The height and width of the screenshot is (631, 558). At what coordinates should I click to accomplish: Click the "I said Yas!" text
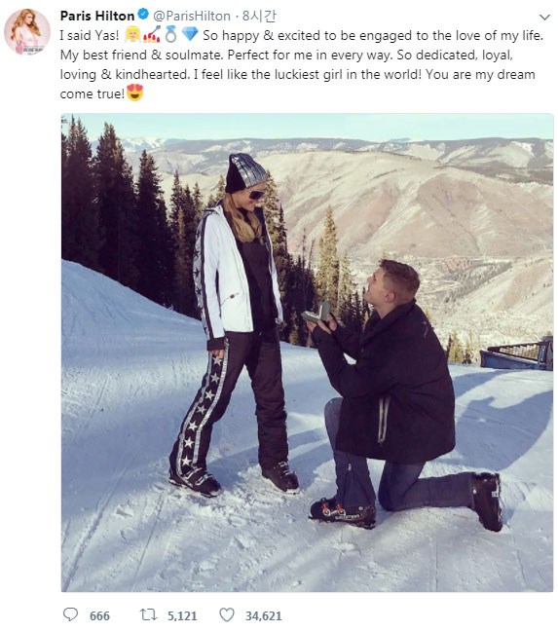click(90, 36)
